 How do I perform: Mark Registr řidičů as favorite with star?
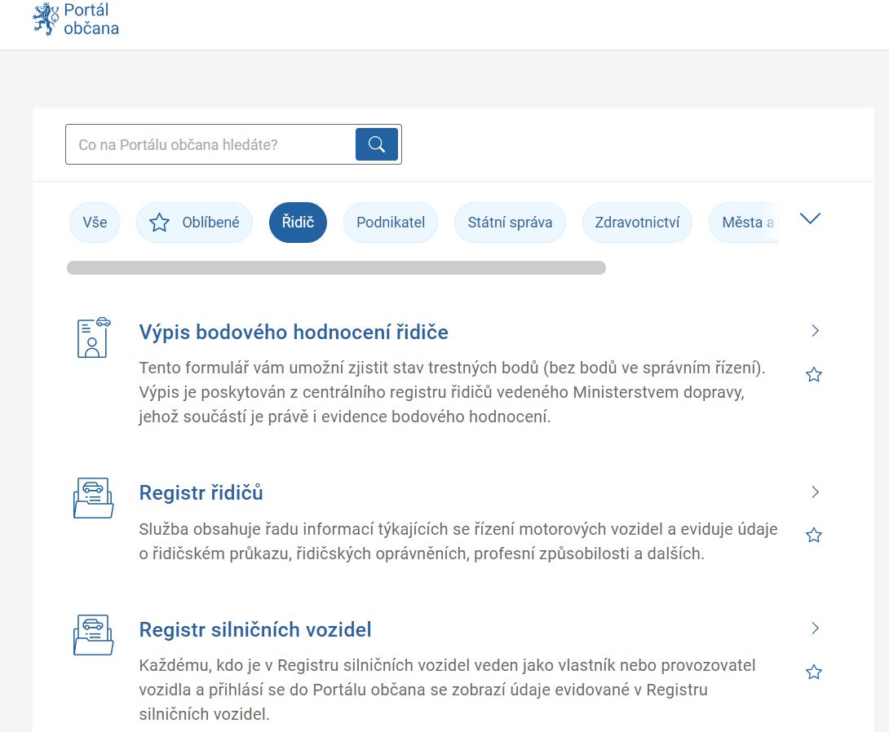[814, 536]
